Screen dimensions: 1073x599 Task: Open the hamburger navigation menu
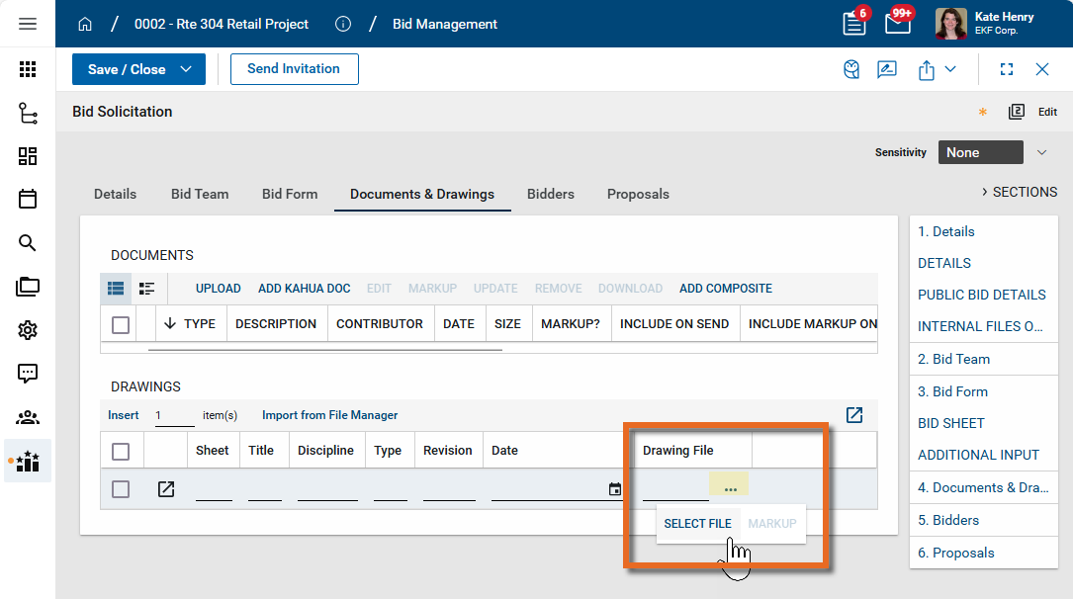[x=28, y=24]
